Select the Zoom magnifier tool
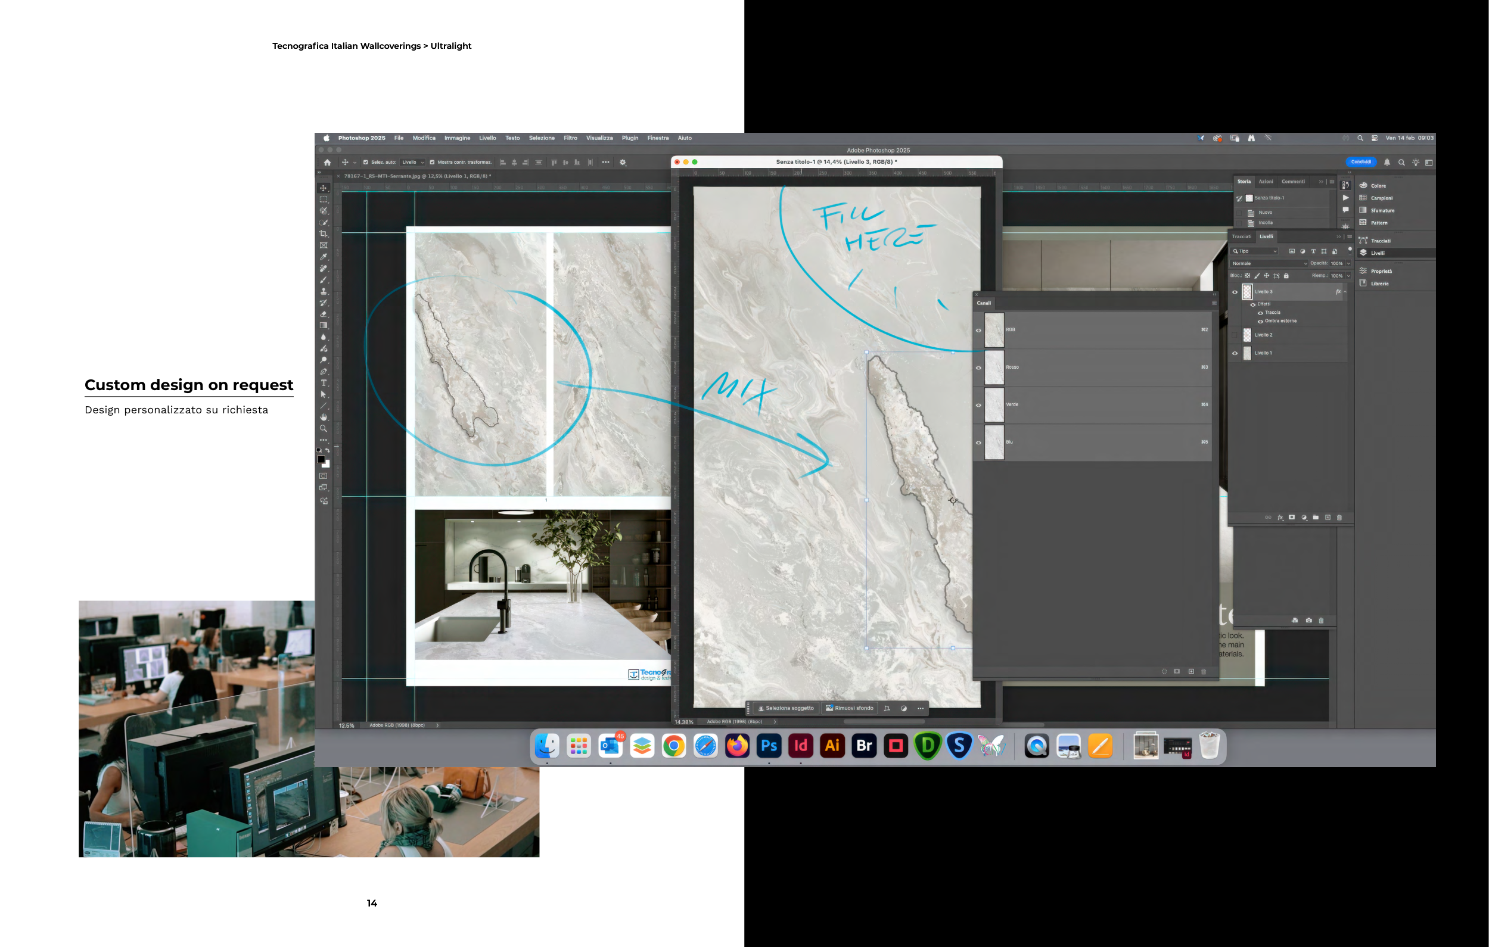This screenshot has height=947, width=1489. [323, 428]
